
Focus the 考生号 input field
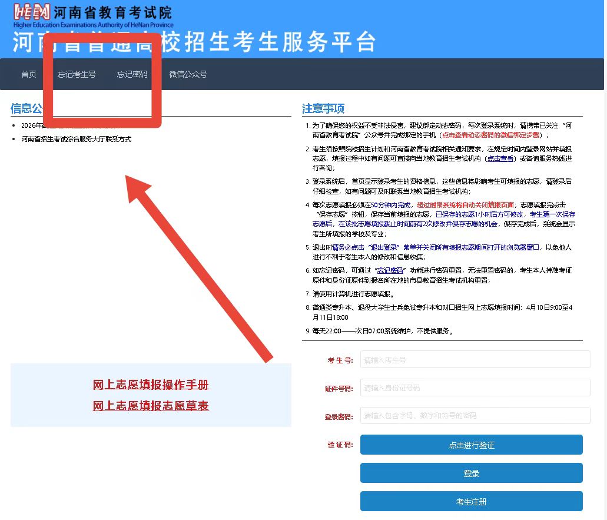[475, 360]
